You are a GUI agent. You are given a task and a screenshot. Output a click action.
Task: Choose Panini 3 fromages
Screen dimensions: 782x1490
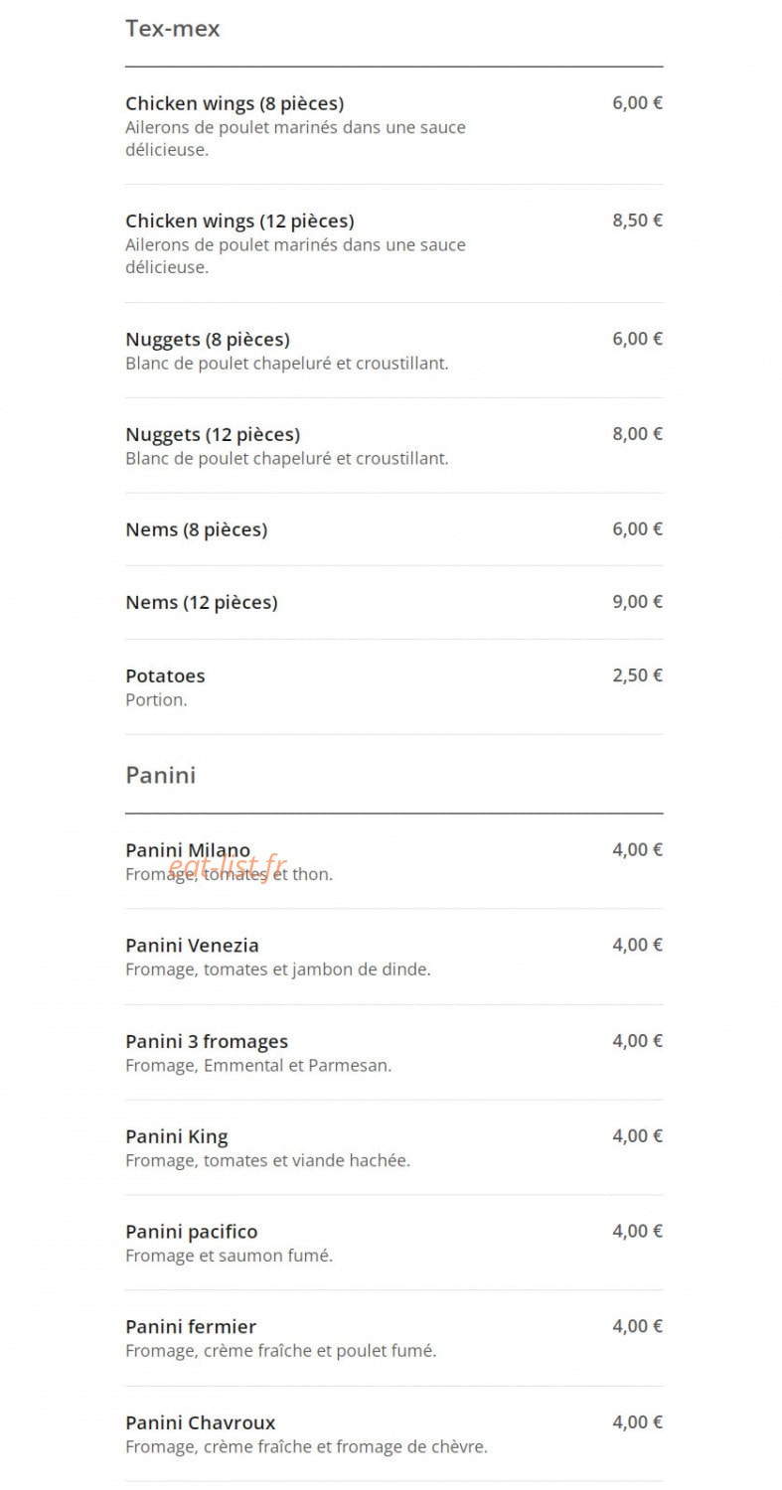(x=393, y=1052)
